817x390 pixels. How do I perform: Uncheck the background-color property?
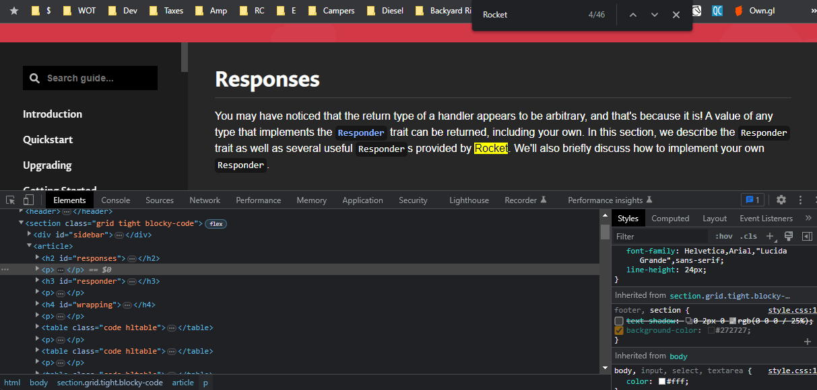pyautogui.click(x=619, y=330)
